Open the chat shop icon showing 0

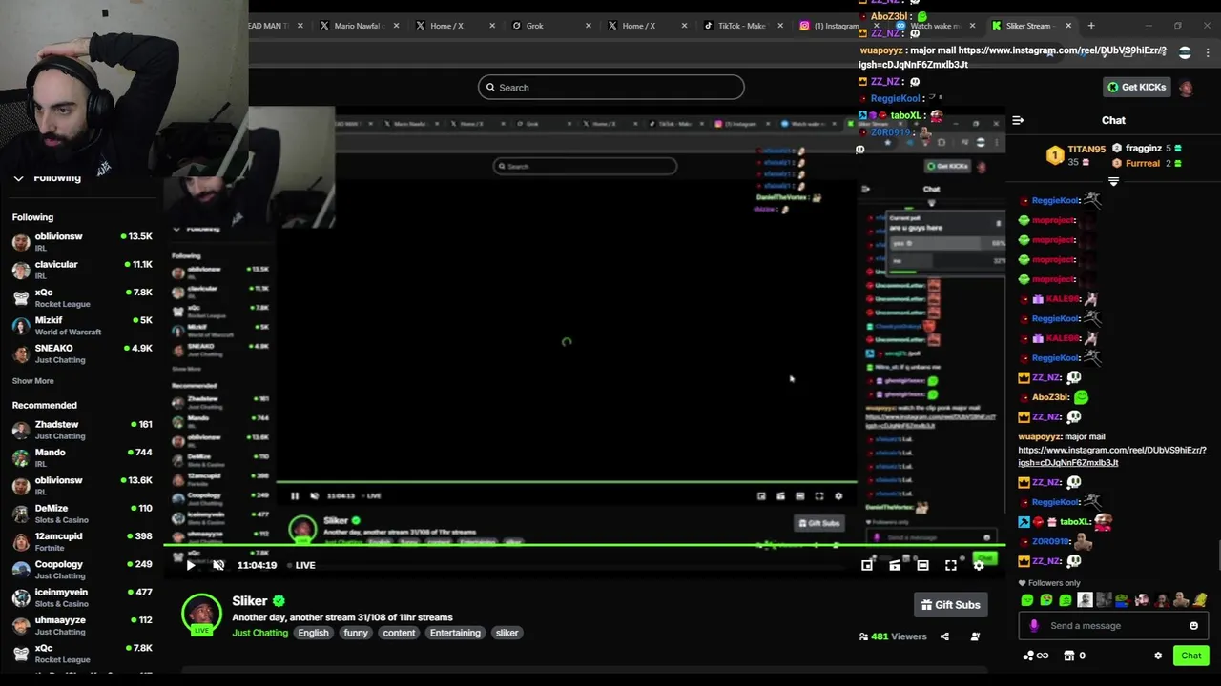(1074, 656)
